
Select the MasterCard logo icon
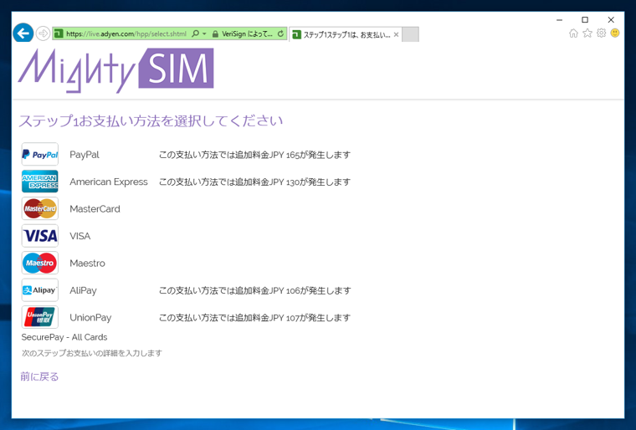point(40,208)
